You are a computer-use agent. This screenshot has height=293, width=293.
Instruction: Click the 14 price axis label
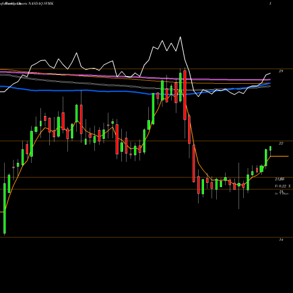(281, 240)
